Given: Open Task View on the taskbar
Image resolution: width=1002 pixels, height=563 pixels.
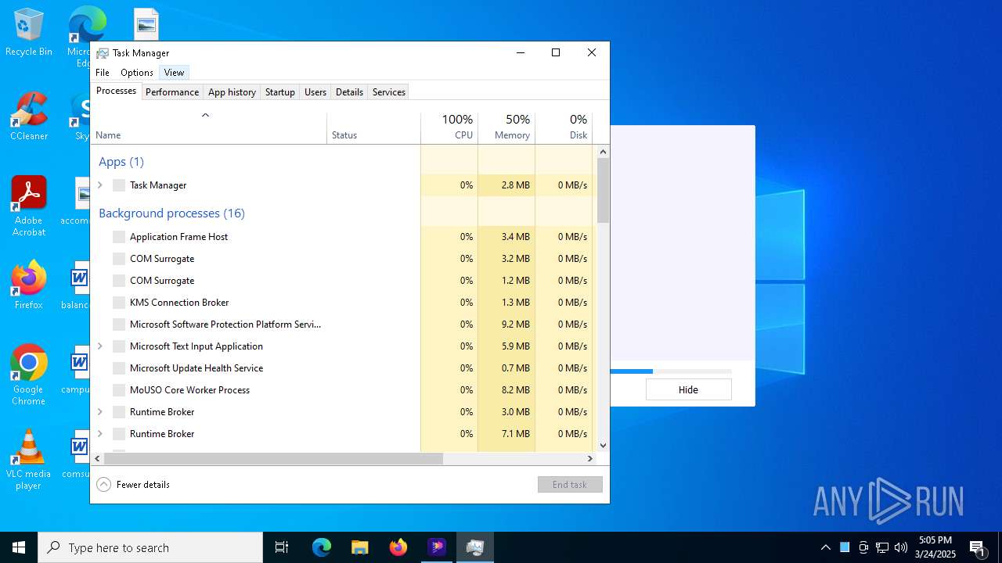Looking at the screenshot, I should pyautogui.click(x=282, y=547).
